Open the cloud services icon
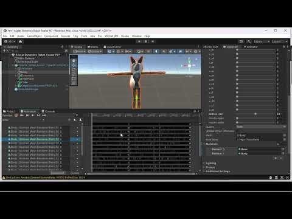 pos(21,41)
